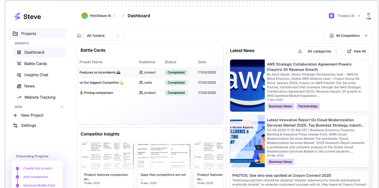Click the HireSteve AI green avatar

(x=85, y=16)
